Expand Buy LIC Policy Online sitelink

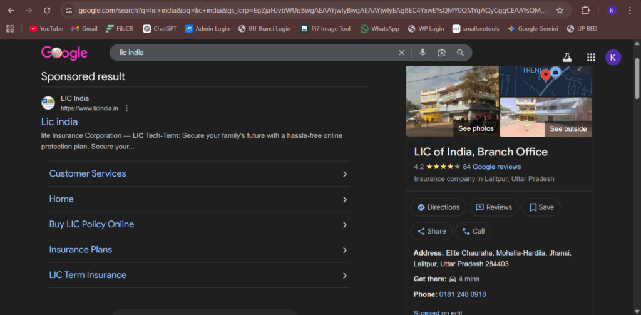tap(200, 225)
